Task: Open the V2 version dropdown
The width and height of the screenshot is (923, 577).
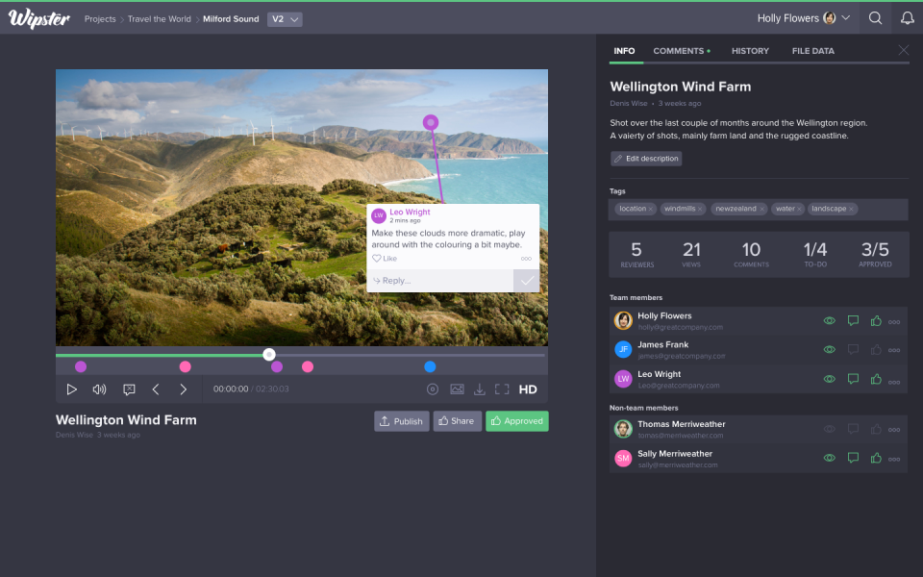Action: 284,17
